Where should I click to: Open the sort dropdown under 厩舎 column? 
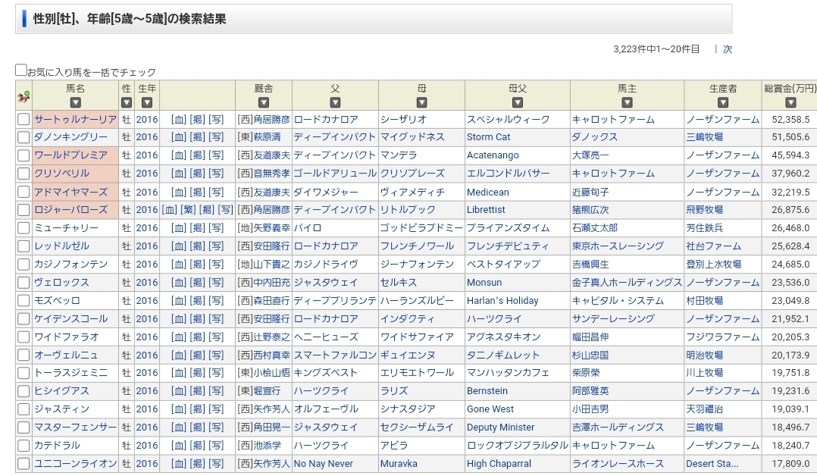point(264,103)
